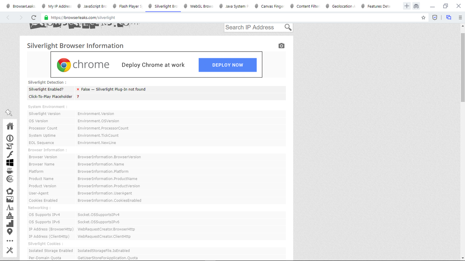Viewport: 465px width, 261px height.
Task: Switch to the Content Filters tab
Action: (x=305, y=6)
